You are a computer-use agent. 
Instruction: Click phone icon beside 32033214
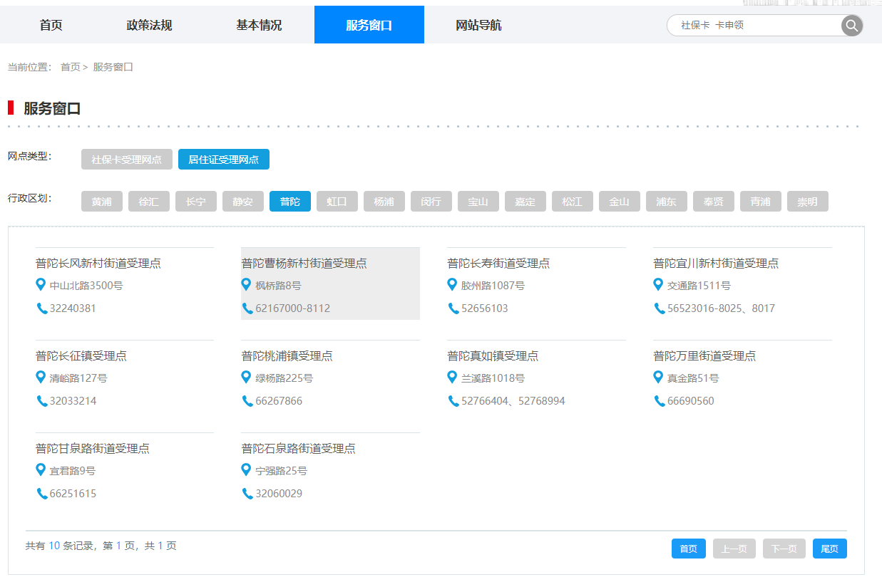41,401
